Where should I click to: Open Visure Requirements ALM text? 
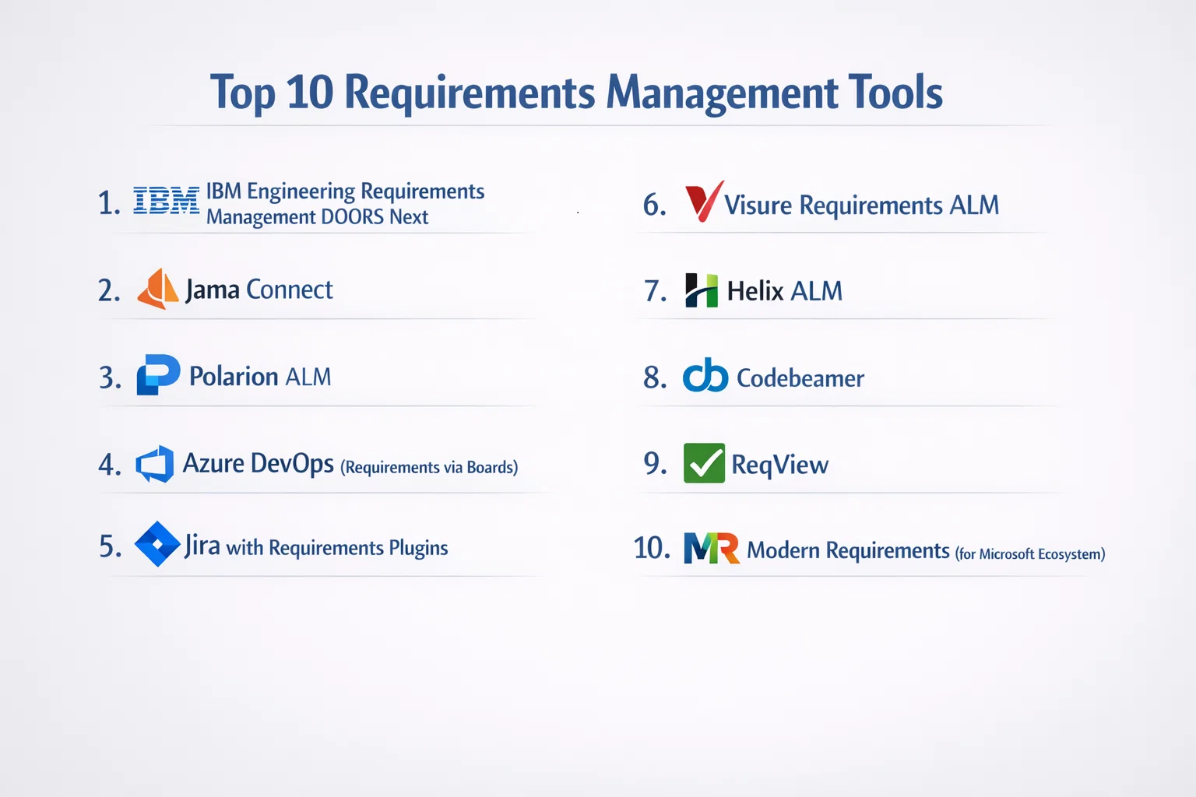[861, 205]
